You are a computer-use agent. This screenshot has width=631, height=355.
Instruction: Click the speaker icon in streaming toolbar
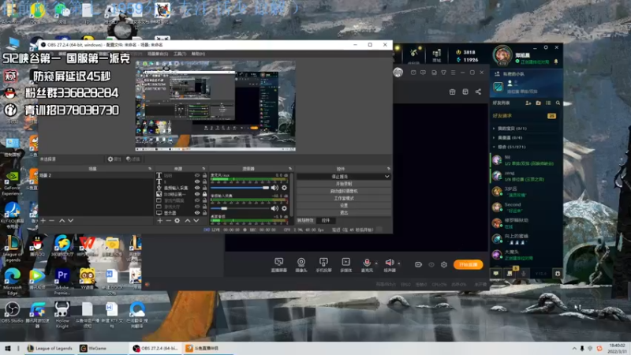tap(390, 264)
